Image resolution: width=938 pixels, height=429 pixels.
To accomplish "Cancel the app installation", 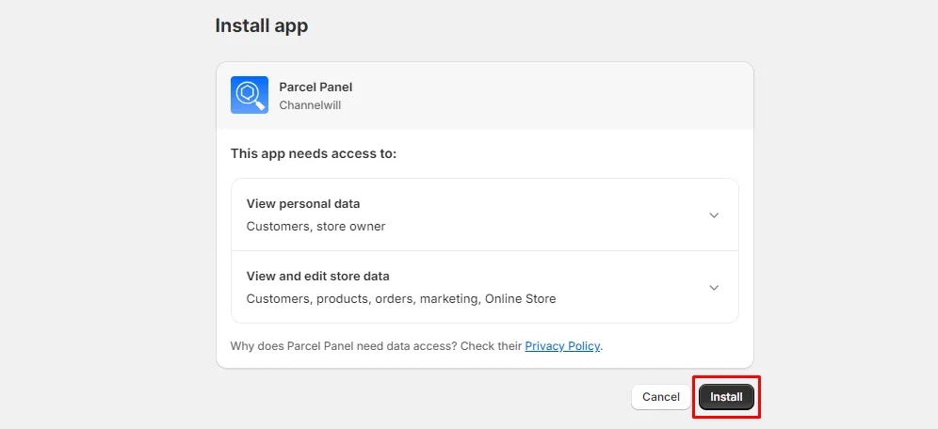I will [x=661, y=397].
